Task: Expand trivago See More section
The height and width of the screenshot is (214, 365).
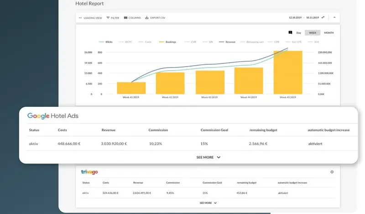Action: click(208, 203)
